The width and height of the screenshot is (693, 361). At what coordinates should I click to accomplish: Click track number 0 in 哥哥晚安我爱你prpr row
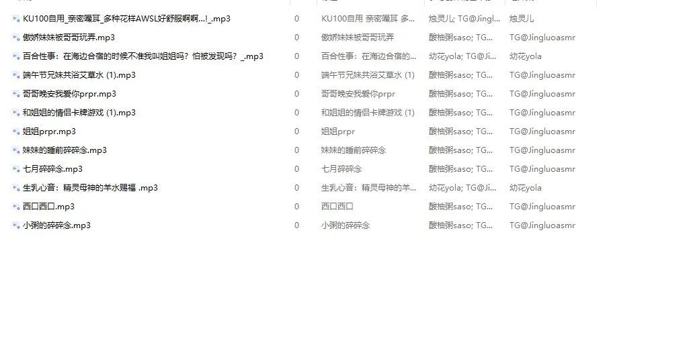[x=296, y=93]
